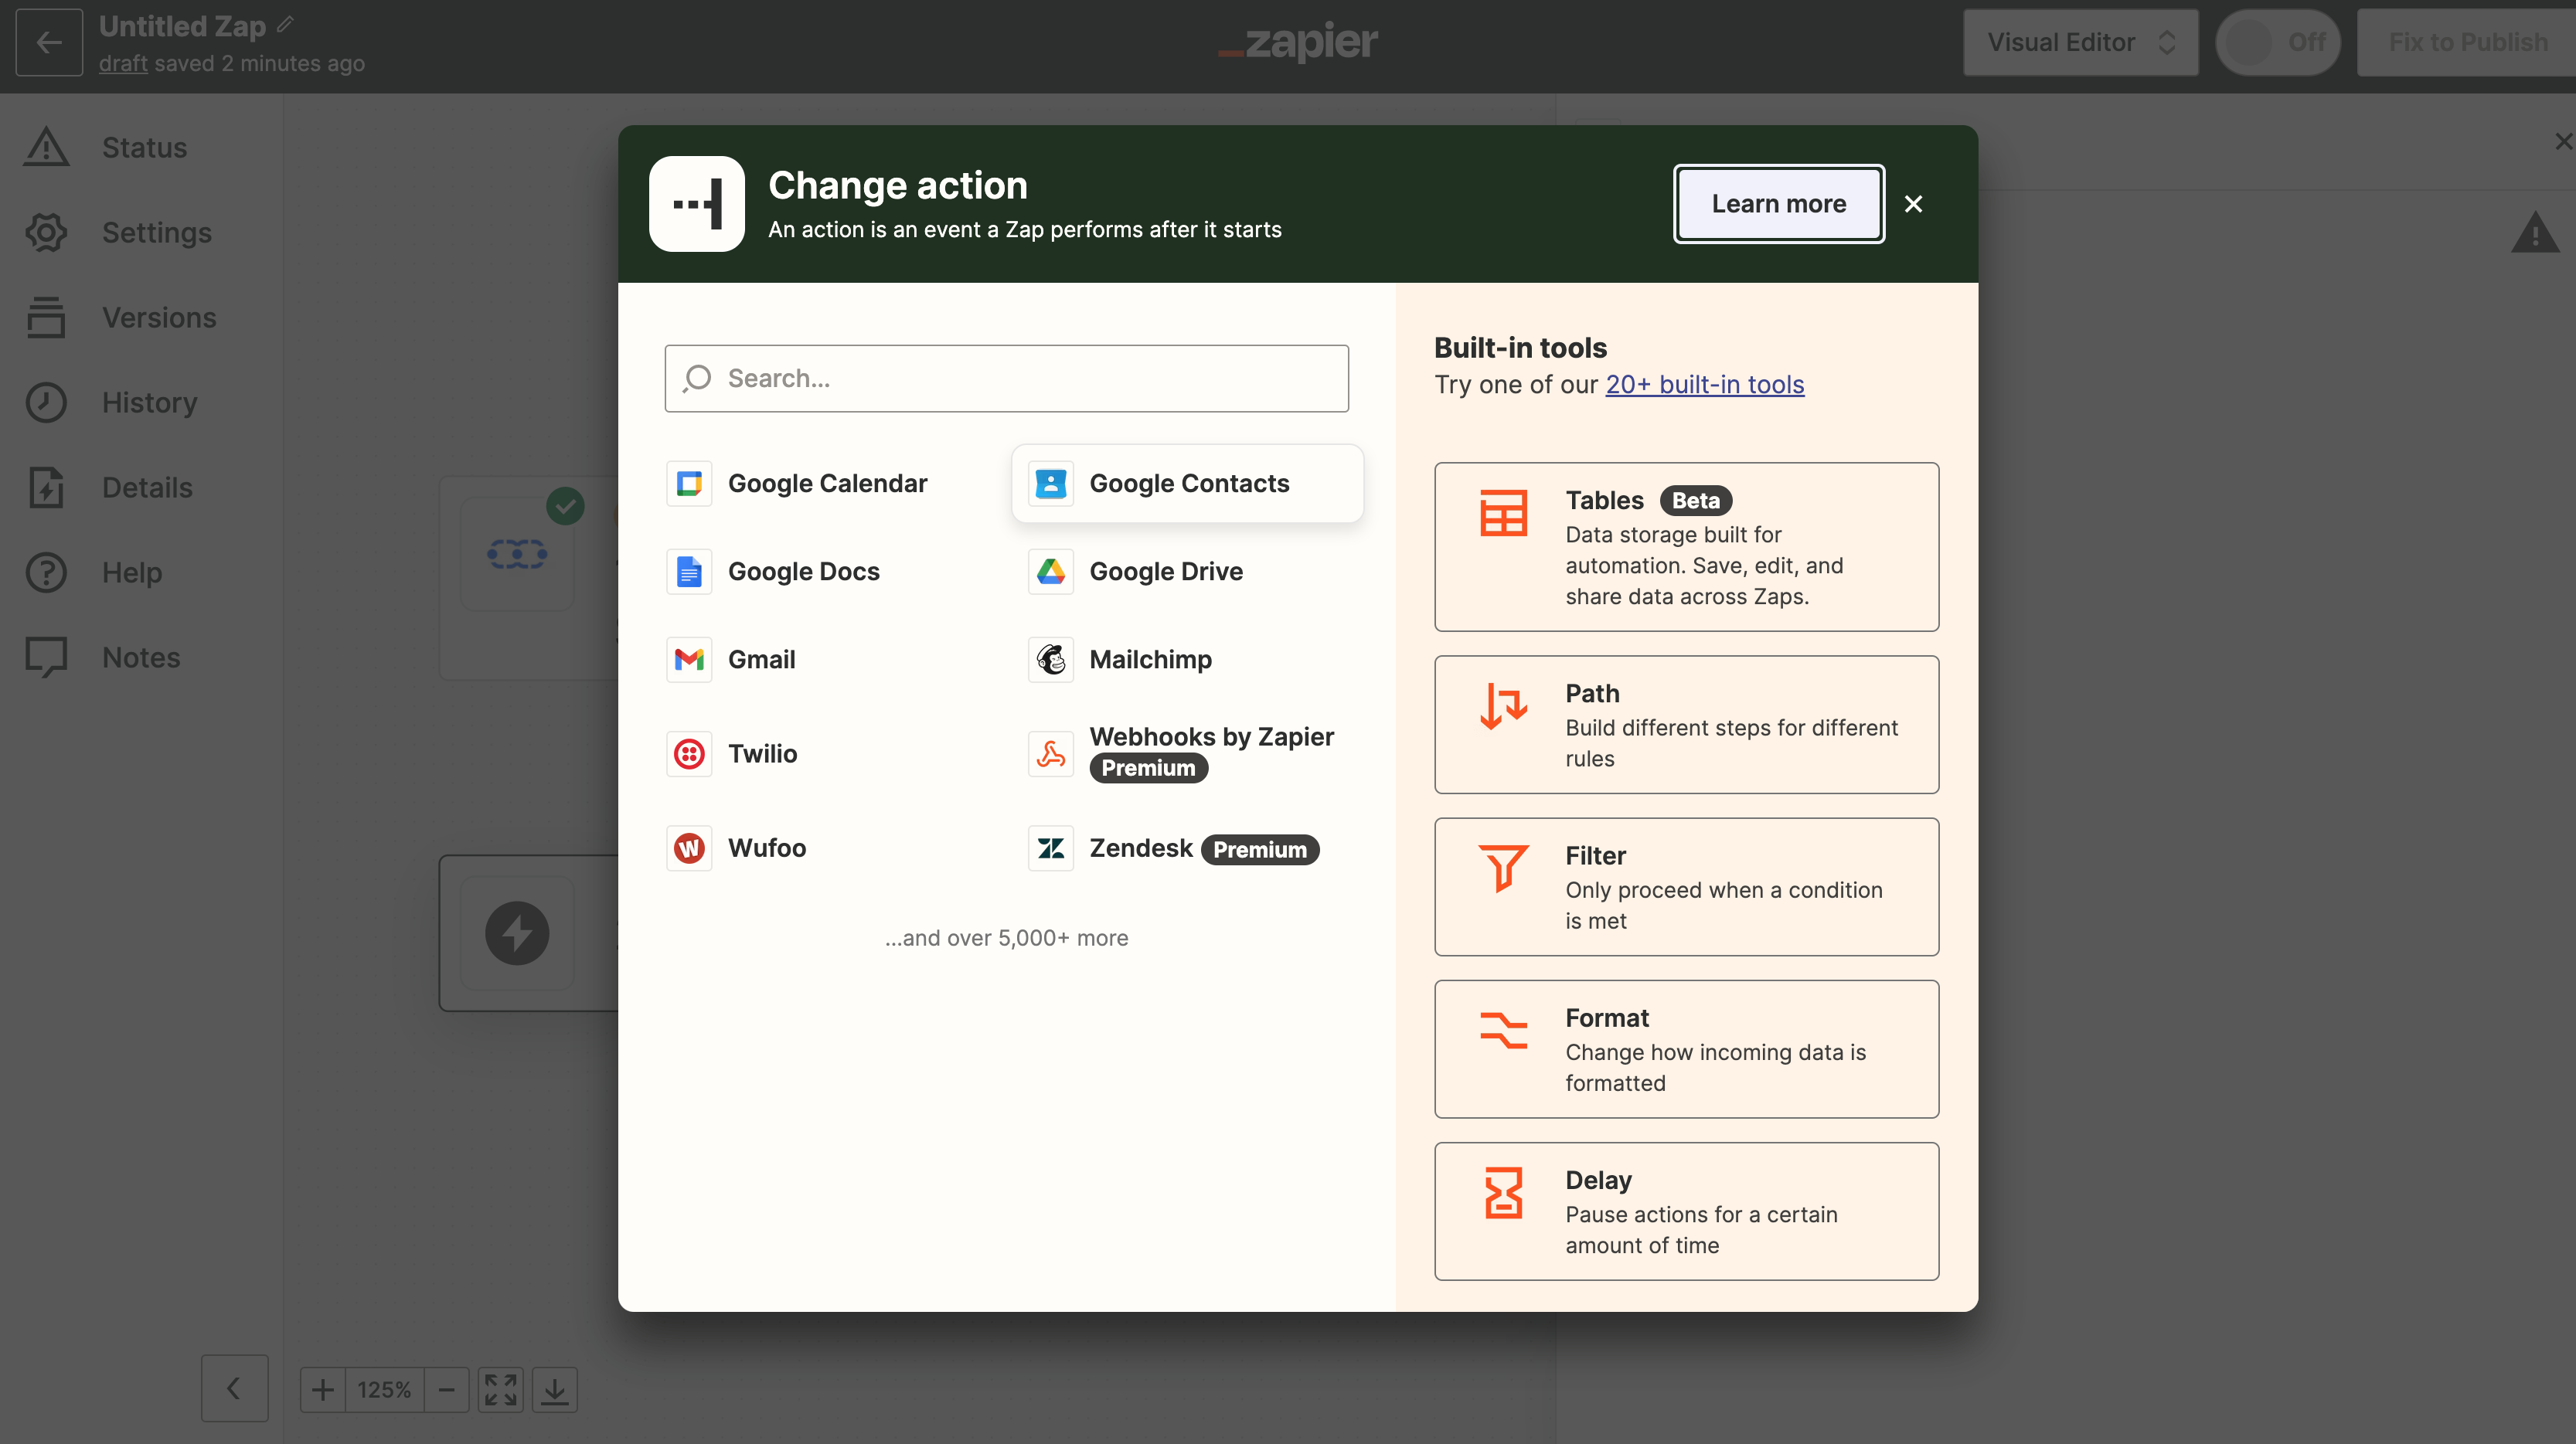Choose the Format tool icon
The width and height of the screenshot is (2576, 1444).
[x=1503, y=1031]
